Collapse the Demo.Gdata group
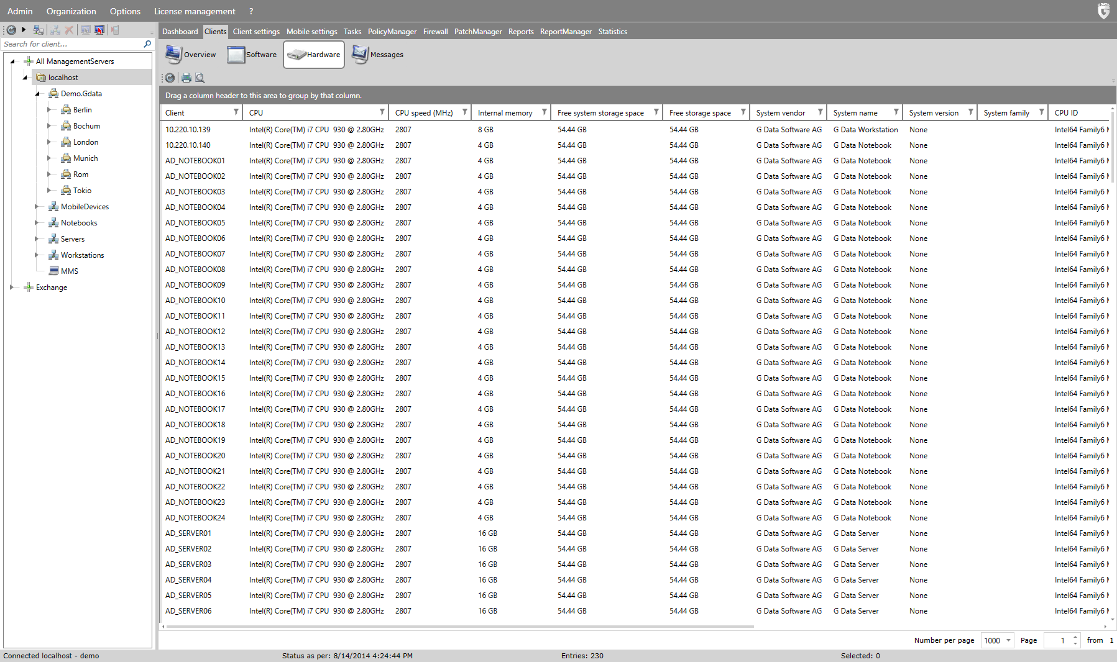The image size is (1117, 662). [37, 94]
